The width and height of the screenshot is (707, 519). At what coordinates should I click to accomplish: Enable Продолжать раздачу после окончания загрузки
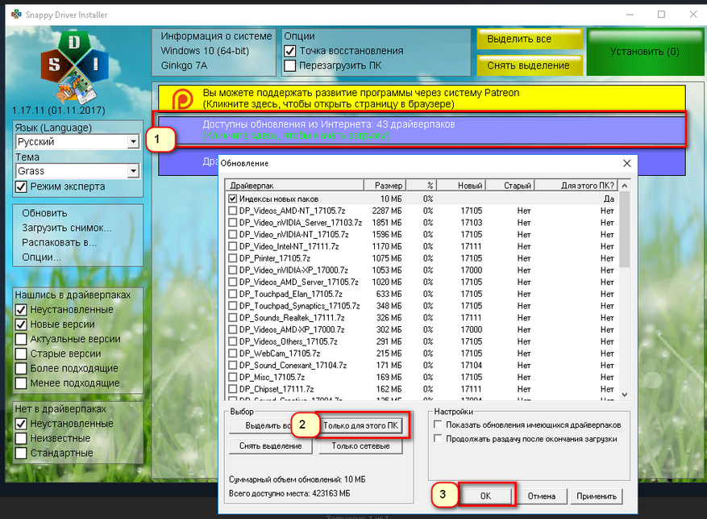(x=438, y=438)
